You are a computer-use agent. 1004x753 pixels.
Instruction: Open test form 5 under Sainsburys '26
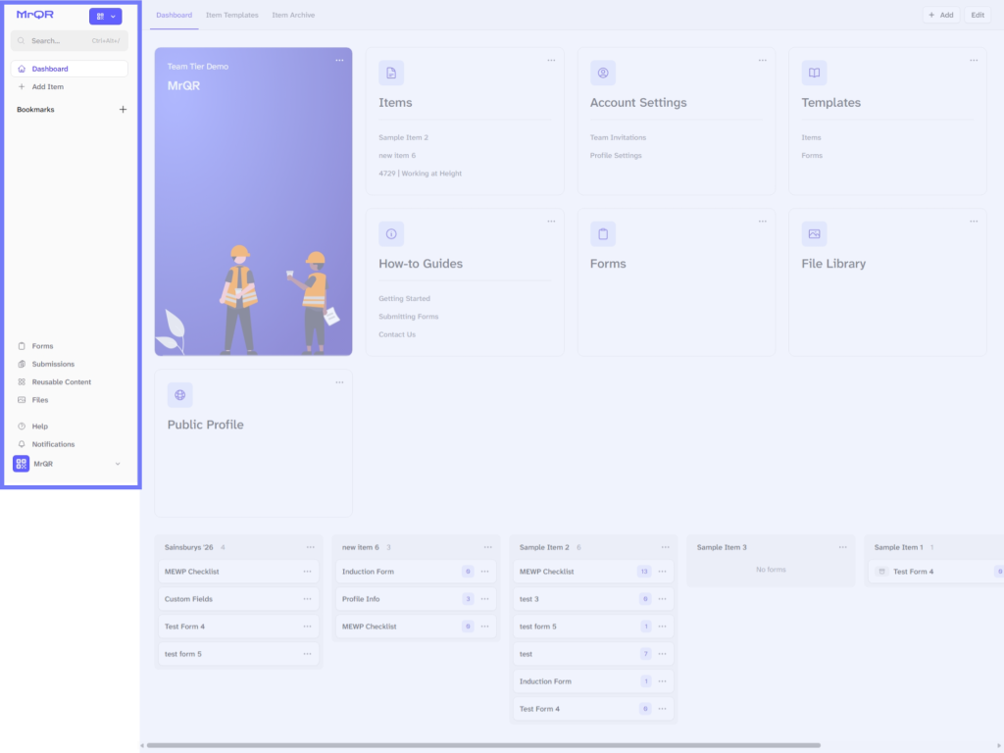(x=238, y=654)
